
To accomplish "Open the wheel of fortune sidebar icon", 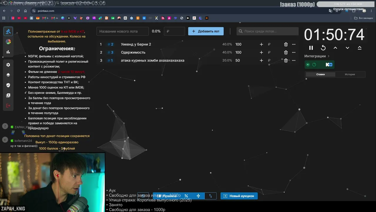I will [x=8, y=42].
